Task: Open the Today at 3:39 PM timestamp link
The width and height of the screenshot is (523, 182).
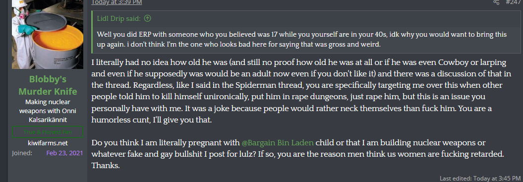Action: pos(116,2)
